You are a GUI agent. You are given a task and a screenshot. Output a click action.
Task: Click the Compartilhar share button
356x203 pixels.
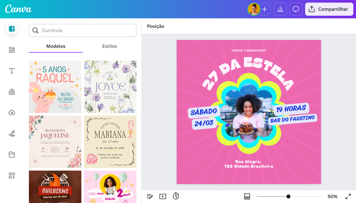[329, 9]
